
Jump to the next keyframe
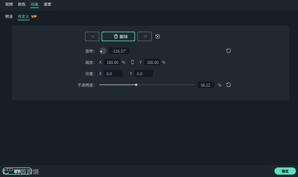coord(145,36)
